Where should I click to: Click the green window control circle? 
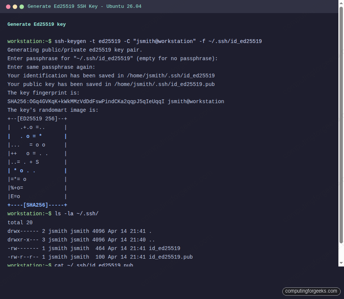pyautogui.click(x=22, y=6)
